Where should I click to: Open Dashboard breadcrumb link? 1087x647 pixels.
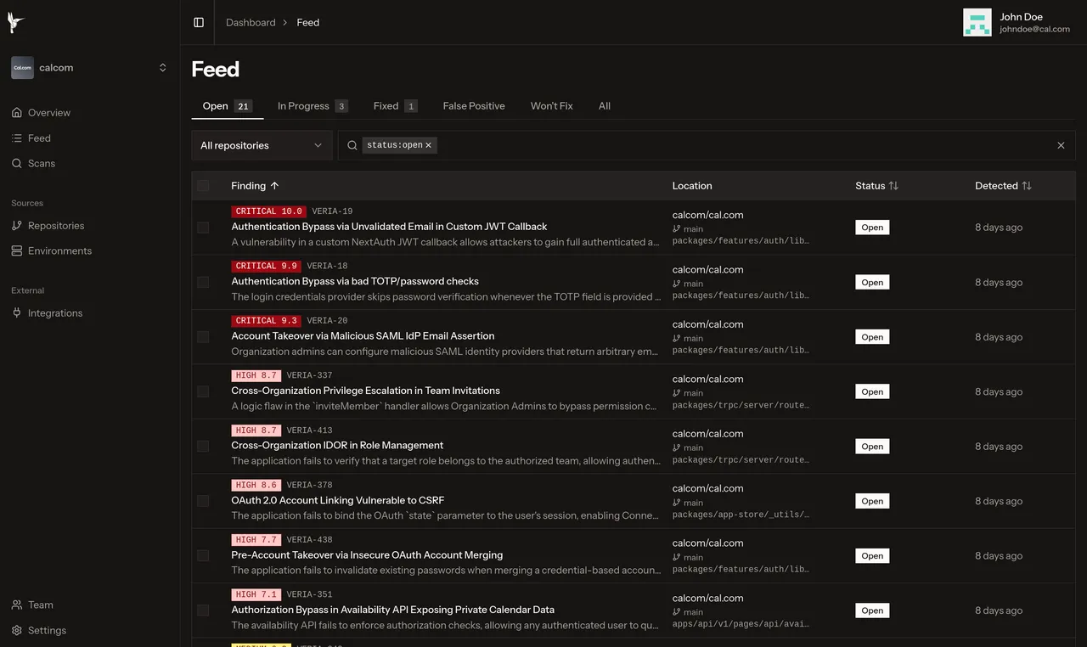[251, 23]
